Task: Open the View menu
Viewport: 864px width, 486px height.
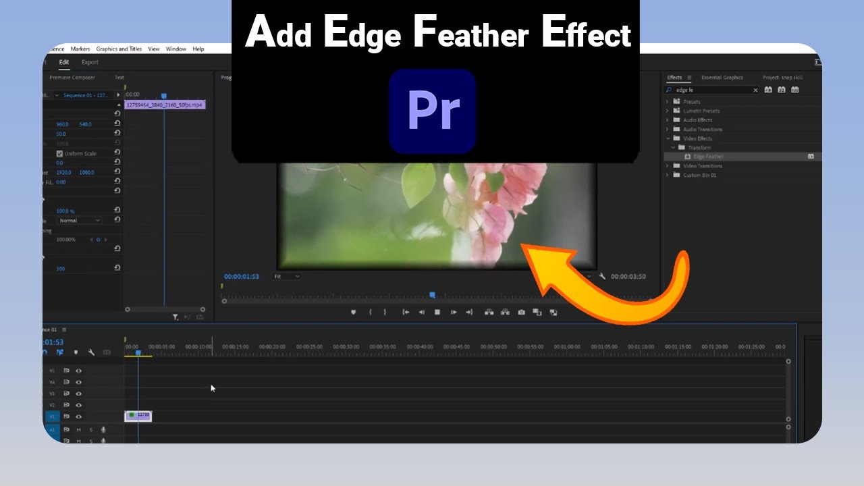Action: pyautogui.click(x=154, y=49)
